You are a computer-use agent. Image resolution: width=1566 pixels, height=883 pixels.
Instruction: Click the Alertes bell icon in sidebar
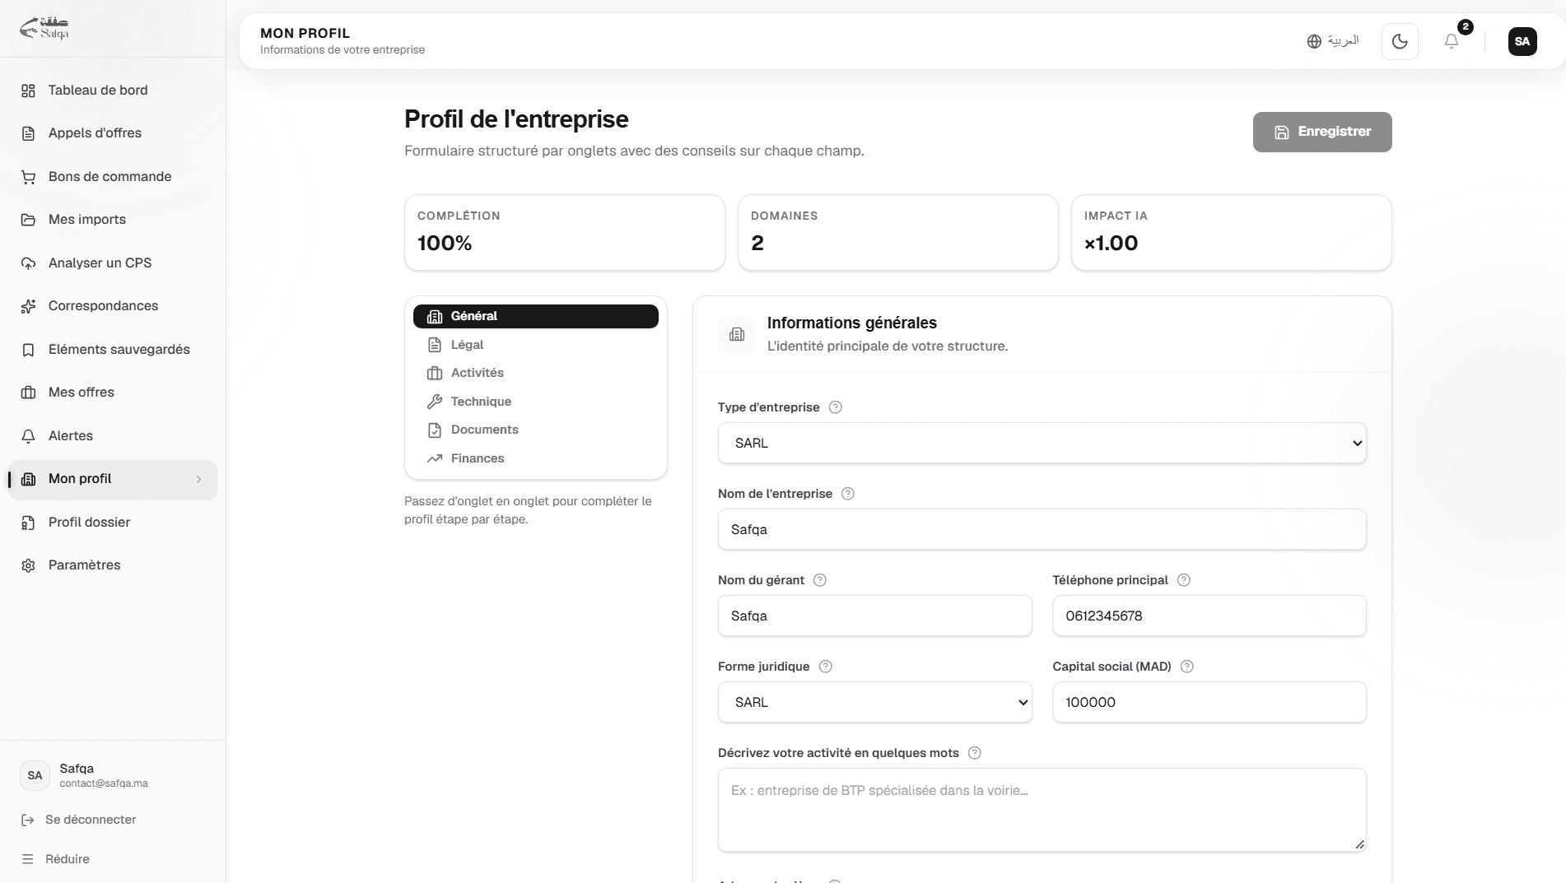coord(28,436)
